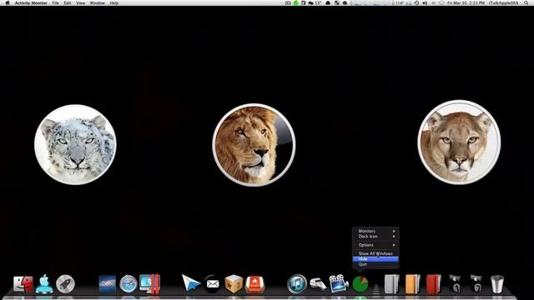Screen dimensions: 534x300
Task: Open Finder from the dock
Action: tap(23, 284)
